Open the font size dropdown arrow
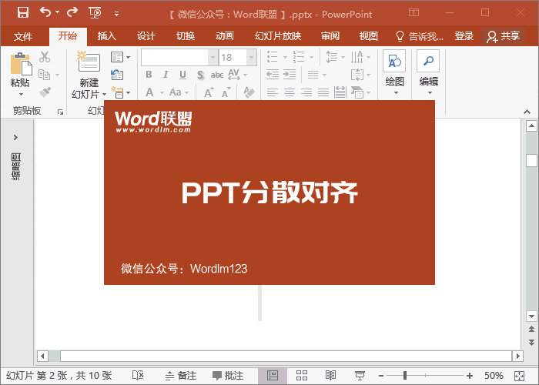Screen dimensions: 539x385 pyautogui.click(x=251, y=58)
